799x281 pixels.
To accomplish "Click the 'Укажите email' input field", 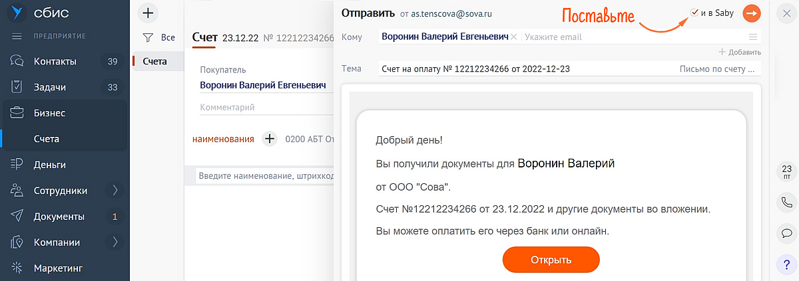I will pos(633,37).
